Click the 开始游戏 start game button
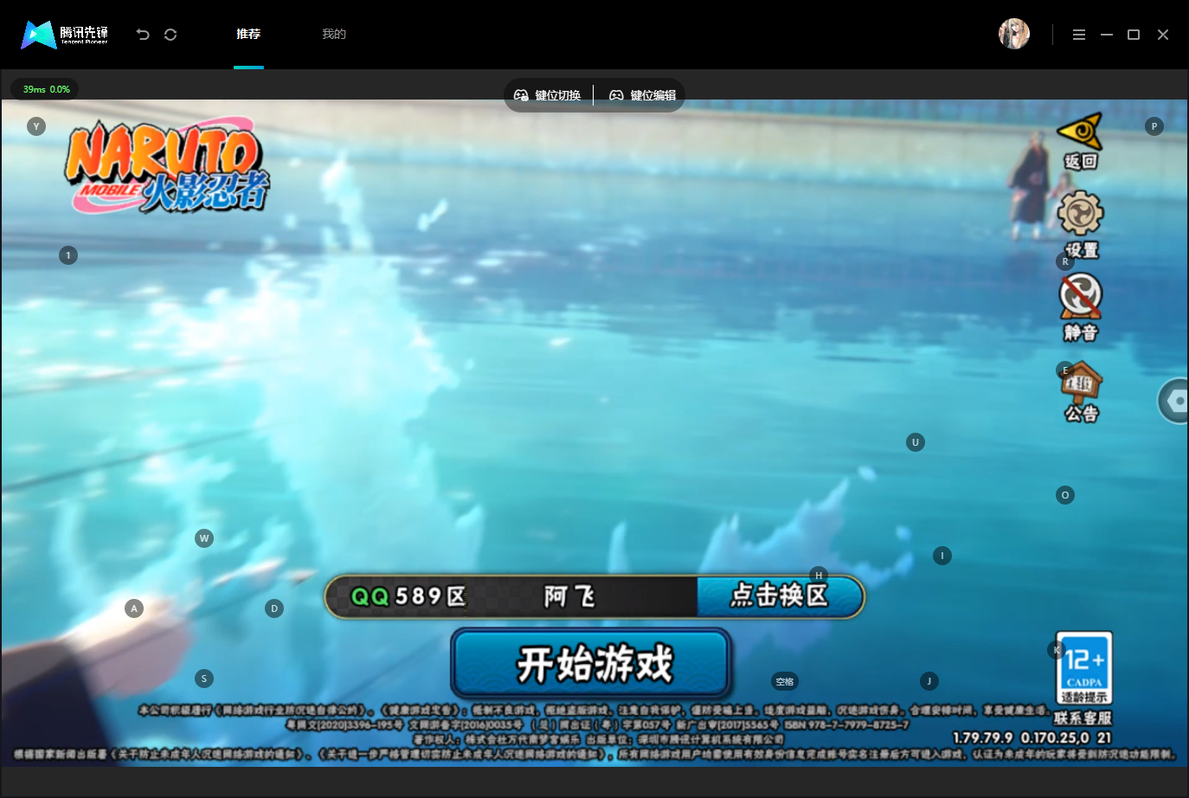 point(591,664)
